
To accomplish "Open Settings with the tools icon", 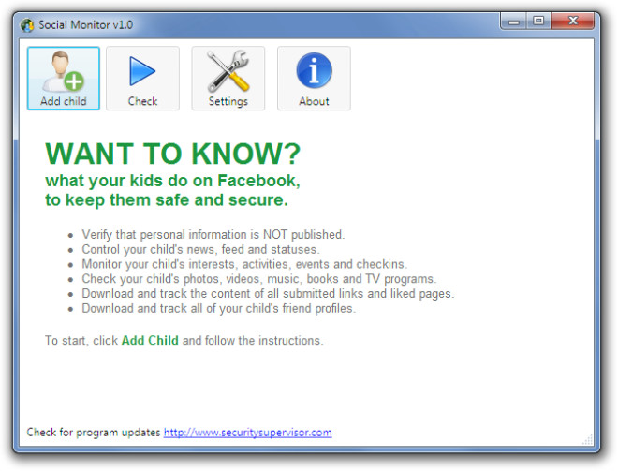I will 228,79.
